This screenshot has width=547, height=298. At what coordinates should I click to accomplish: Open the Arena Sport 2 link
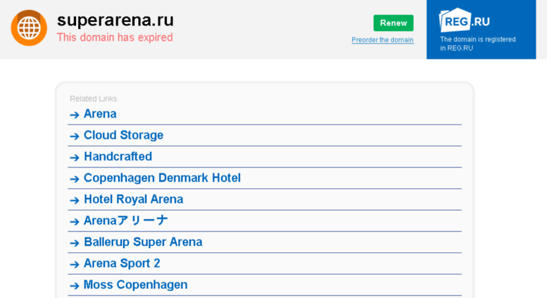click(x=122, y=263)
